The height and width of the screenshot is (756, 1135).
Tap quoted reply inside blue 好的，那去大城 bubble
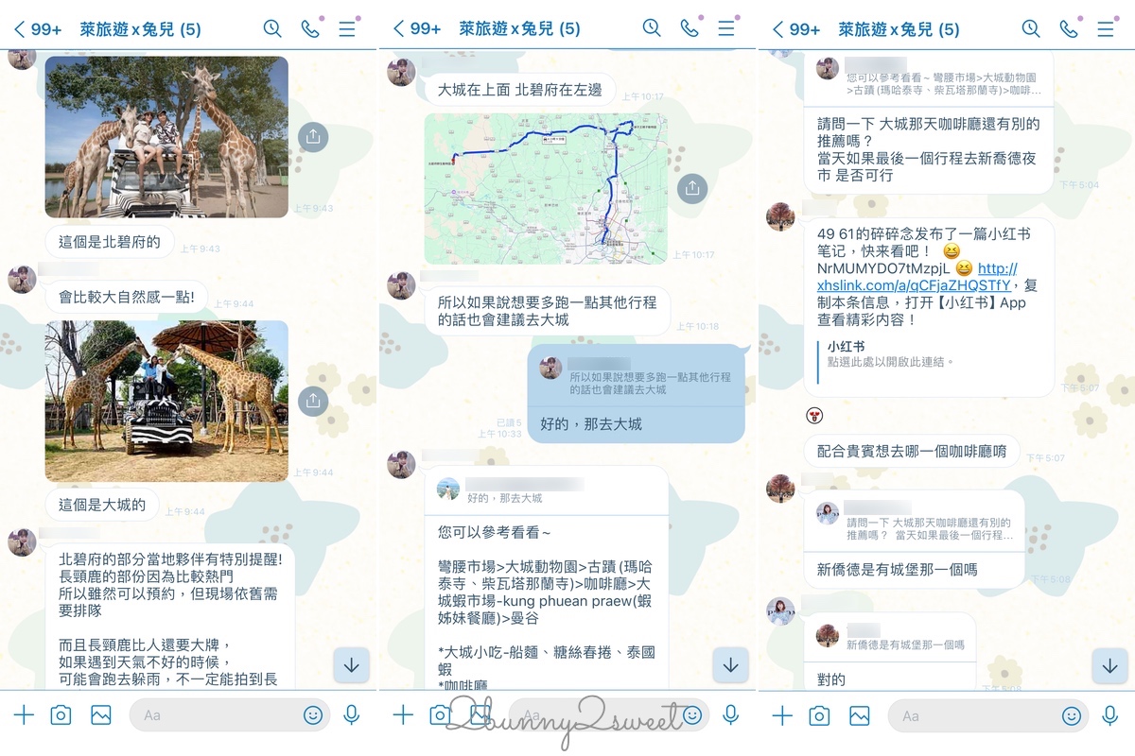635,376
